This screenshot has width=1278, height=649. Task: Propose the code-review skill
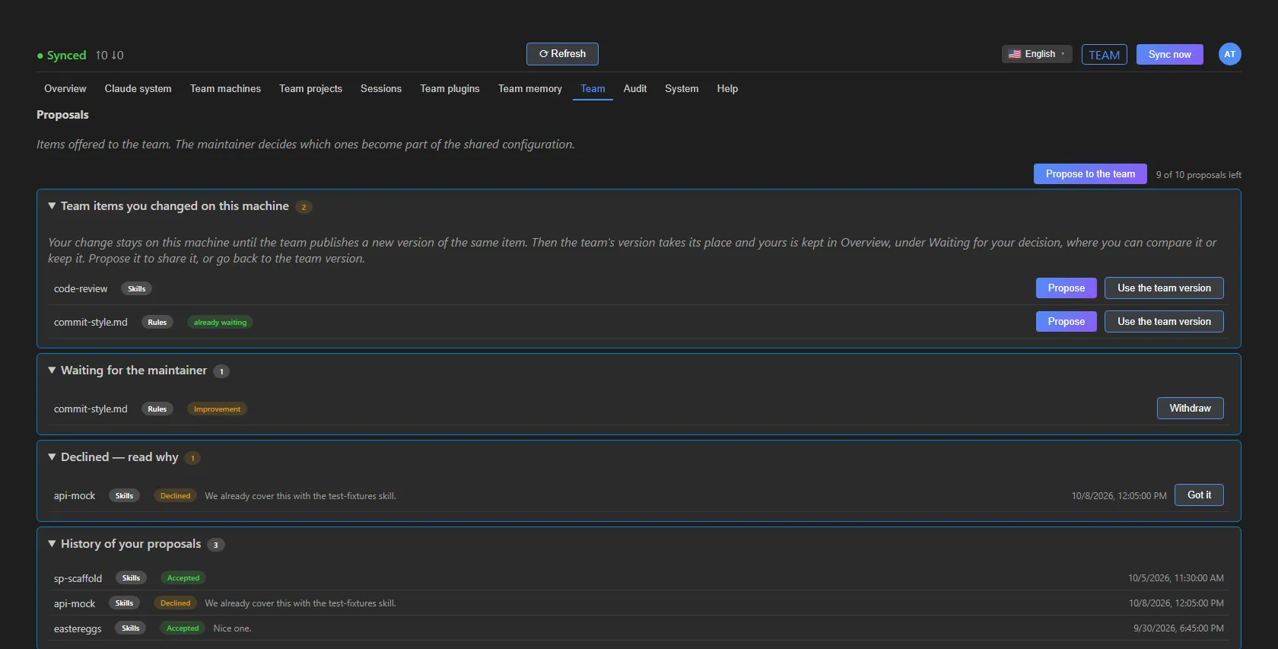[x=1067, y=288]
